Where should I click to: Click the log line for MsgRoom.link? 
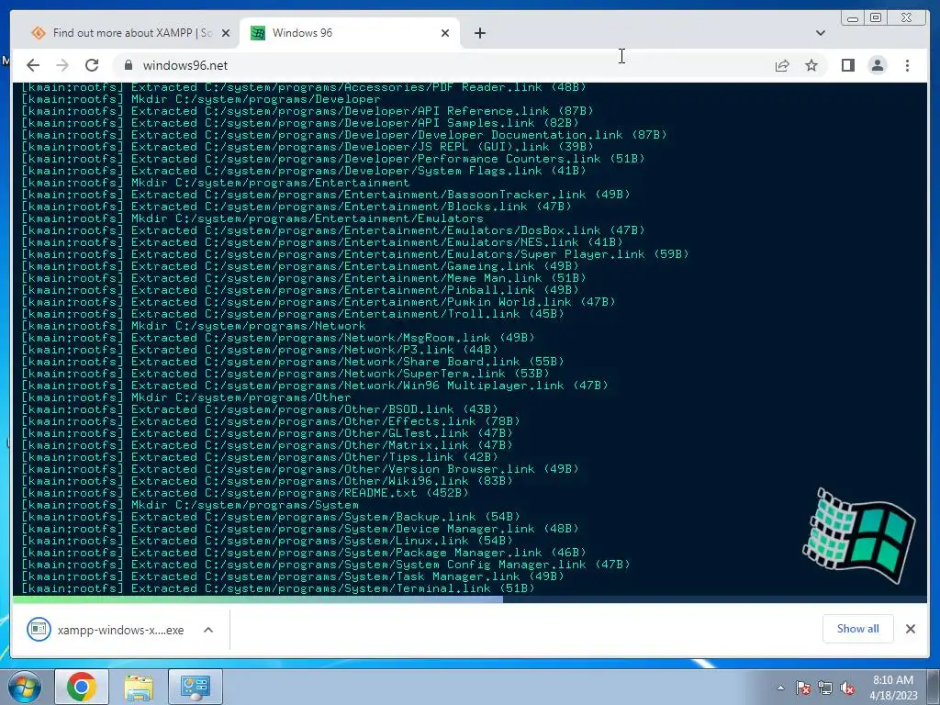277,338
